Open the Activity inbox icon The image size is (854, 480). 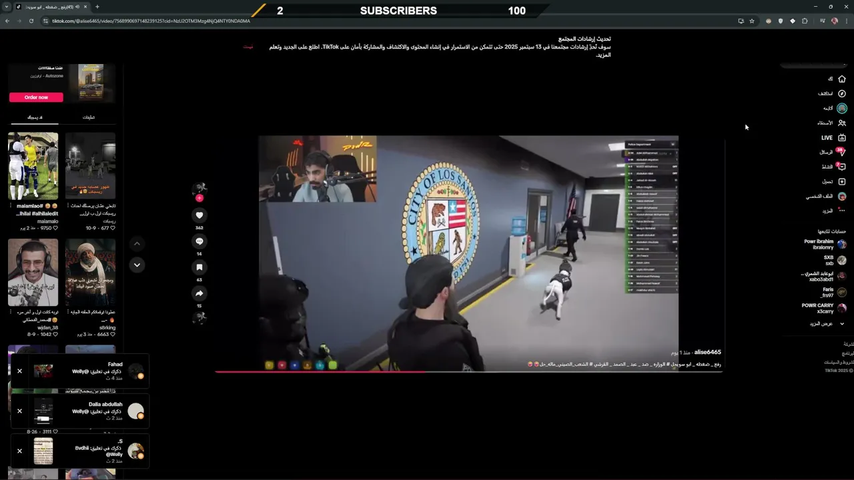pyautogui.click(x=841, y=167)
